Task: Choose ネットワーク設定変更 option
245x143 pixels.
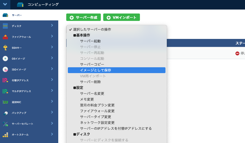Action: (x=117, y=123)
